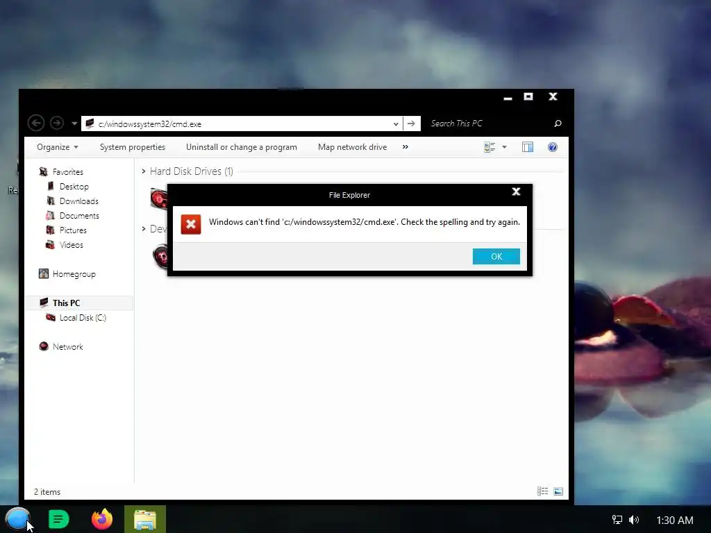Click the 2 items status text
The width and height of the screenshot is (711, 533).
pyautogui.click(x=47, y=492)
